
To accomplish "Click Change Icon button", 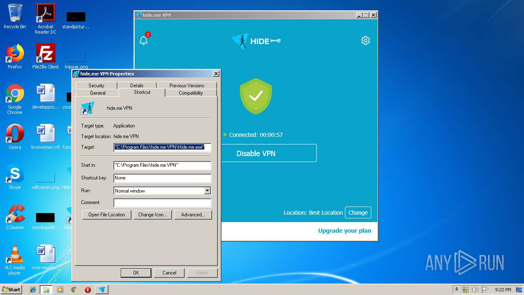I will (152, 215).
